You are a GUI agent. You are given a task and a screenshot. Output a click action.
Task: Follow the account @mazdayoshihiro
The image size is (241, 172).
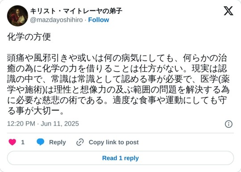99,20
